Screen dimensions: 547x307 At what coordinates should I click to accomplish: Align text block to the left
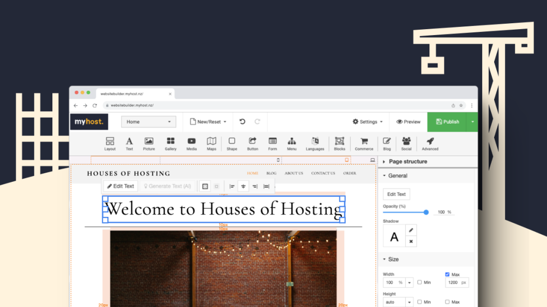[231, 186]
